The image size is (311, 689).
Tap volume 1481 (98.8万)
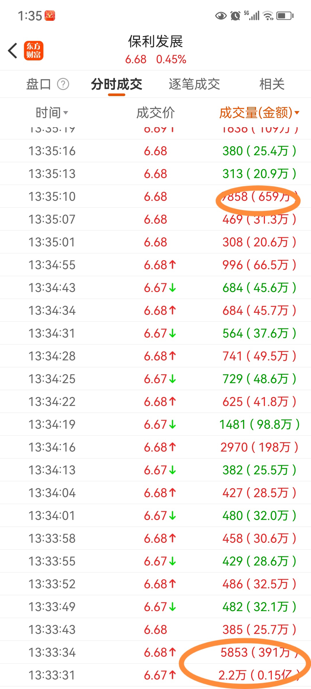pyautogui.click(x=259, y=424)
